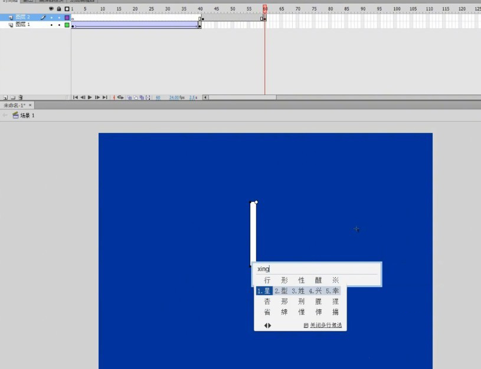Click the lock all layers padlock icon
Screen dimensions: 481x369
59,9
